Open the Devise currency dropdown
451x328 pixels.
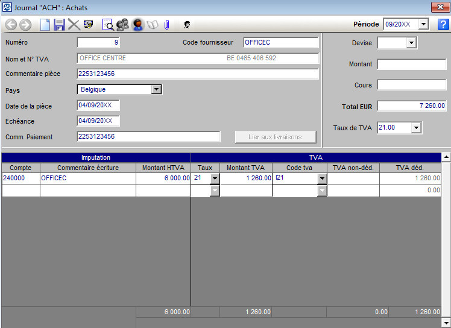coord(411,43)
